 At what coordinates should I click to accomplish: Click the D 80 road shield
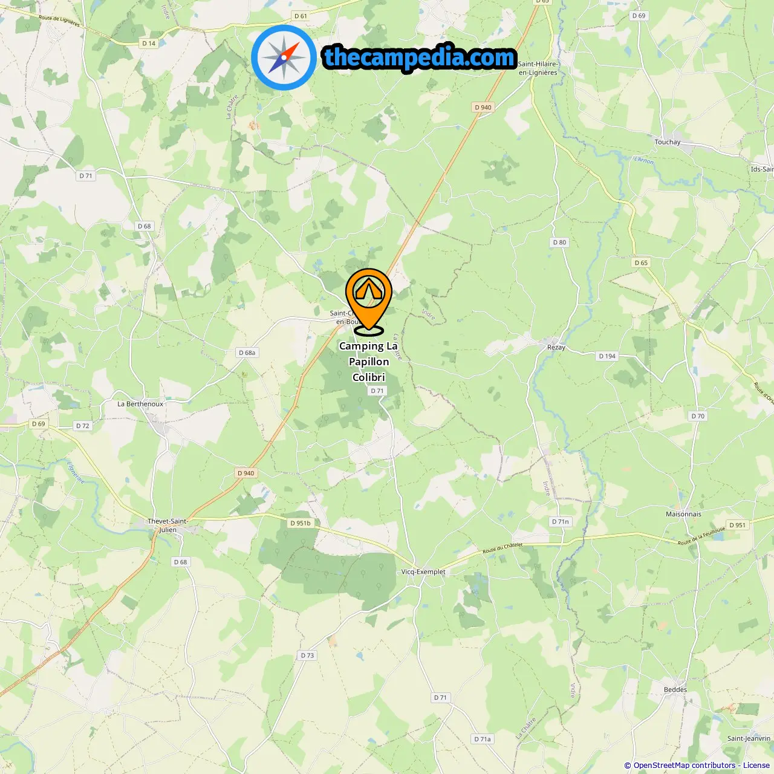tap(559, 242)
